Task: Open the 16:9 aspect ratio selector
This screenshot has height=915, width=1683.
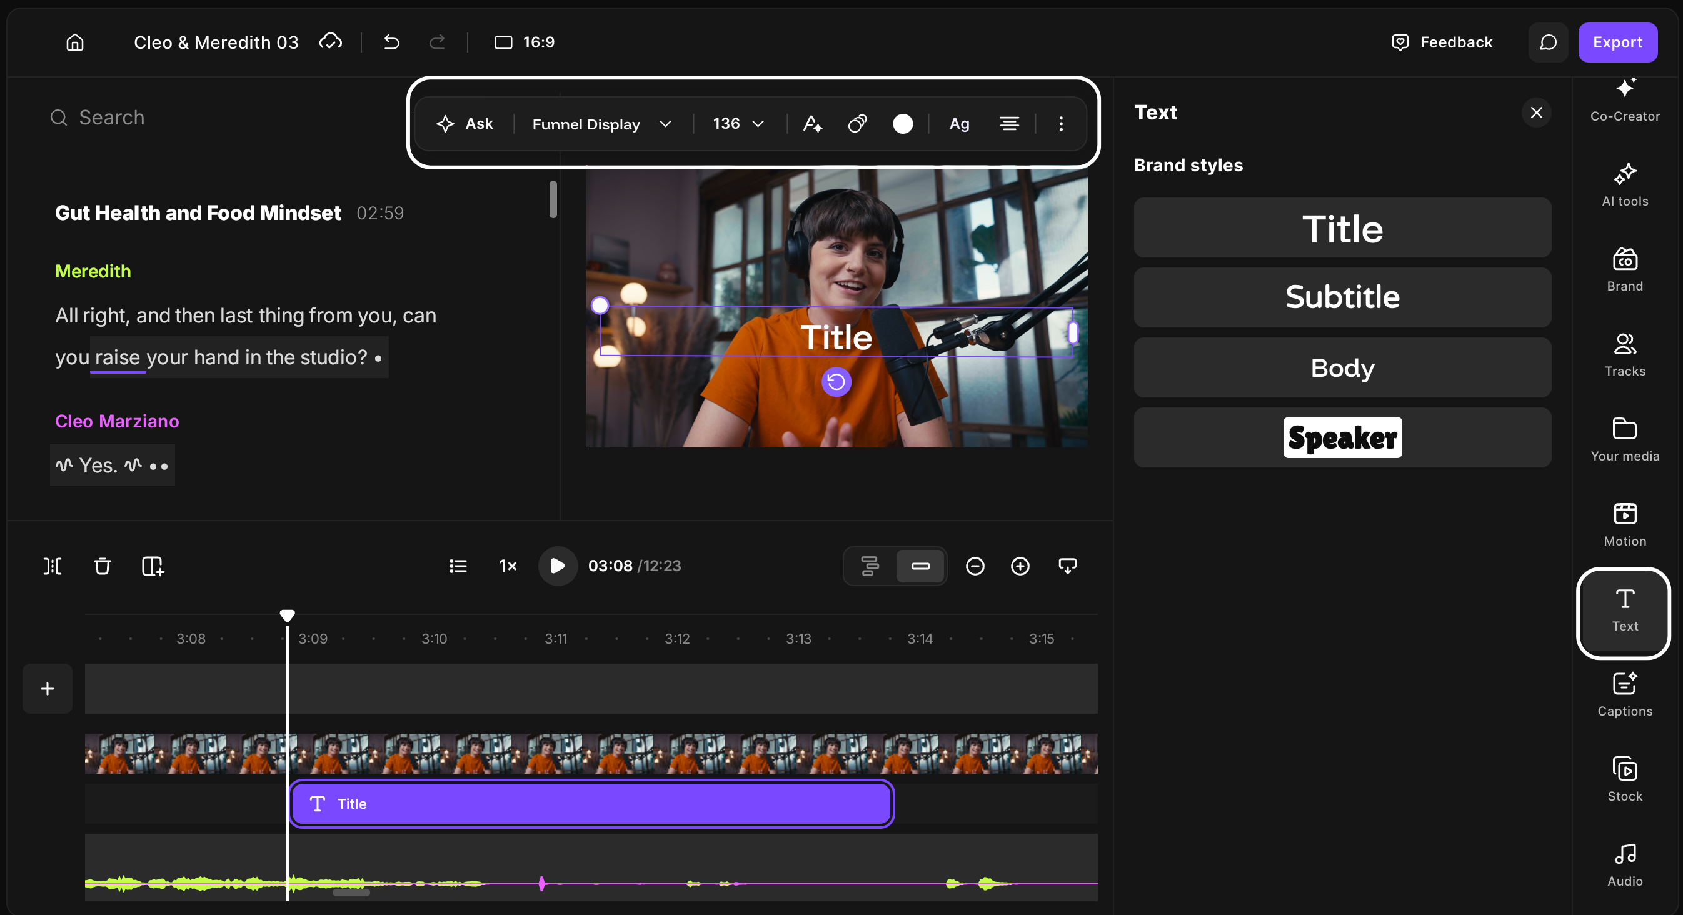Action: pos(524,42)
